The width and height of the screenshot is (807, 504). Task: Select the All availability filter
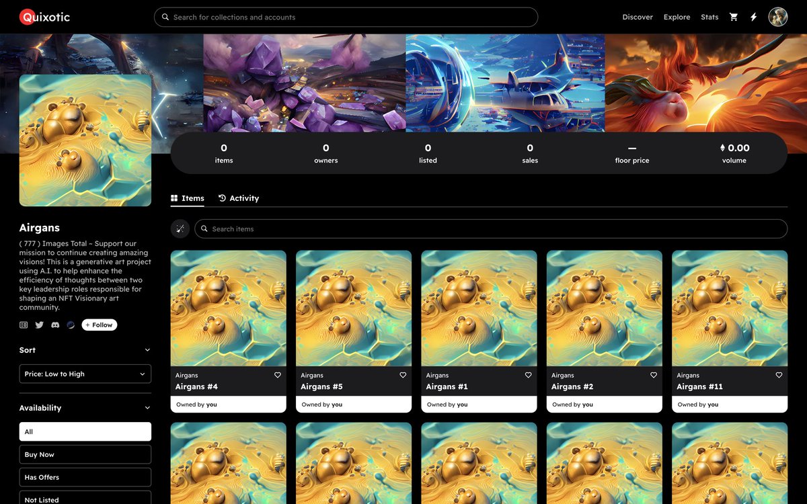[x=85, y=431]
